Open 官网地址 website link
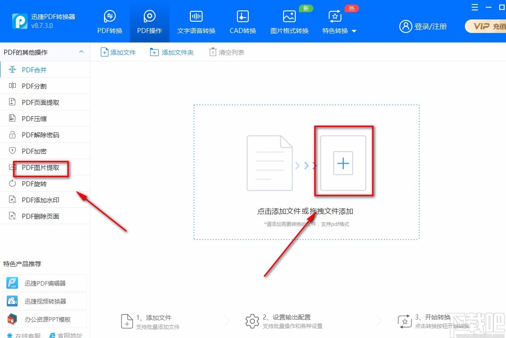The image size is (506, 338). (x=66, y=335)
